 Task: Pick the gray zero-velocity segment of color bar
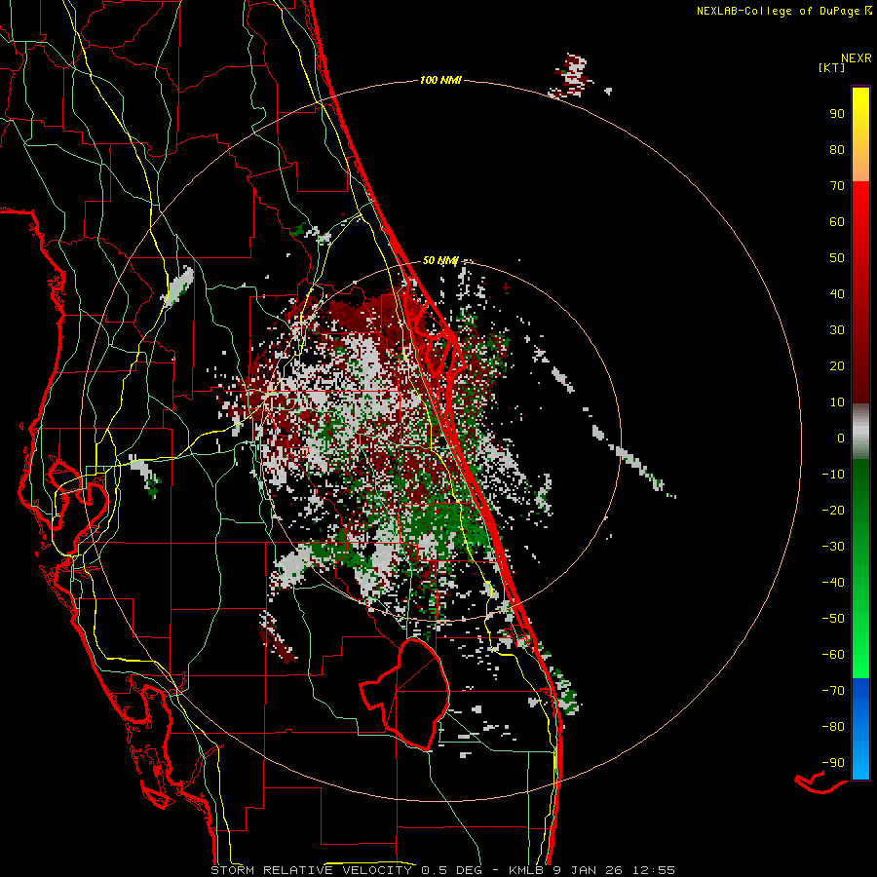pyautogui.click(x=860, y=432)
